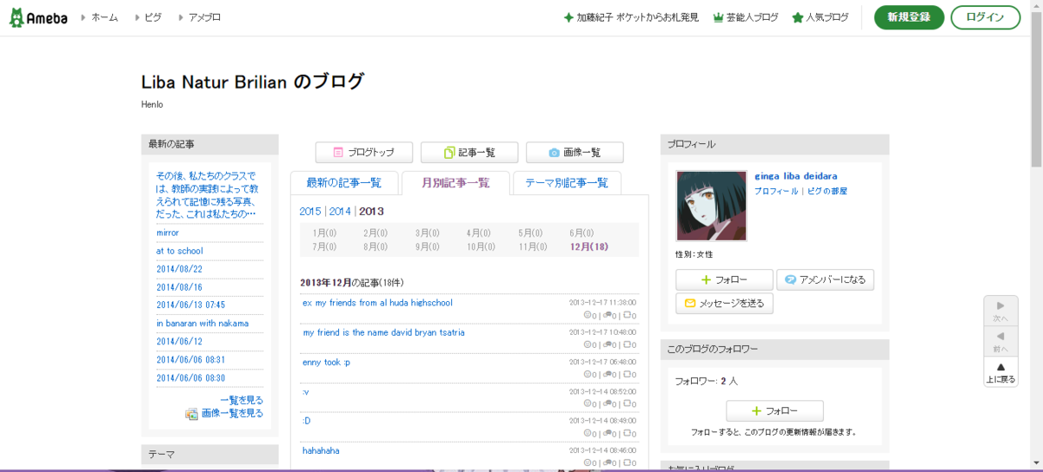Switch to the 最新の記事一覧 tab

click(x=343, y=183)
